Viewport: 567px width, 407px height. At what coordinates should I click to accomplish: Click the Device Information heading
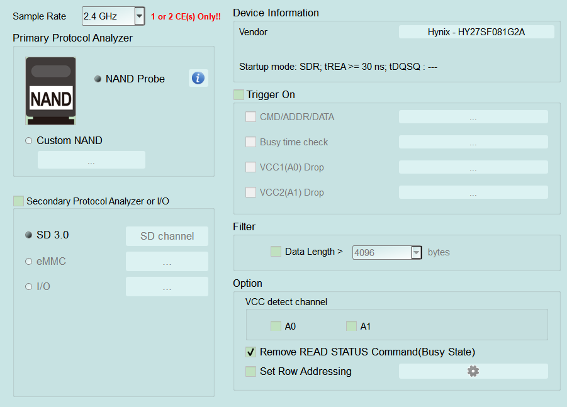pos(276,13)
